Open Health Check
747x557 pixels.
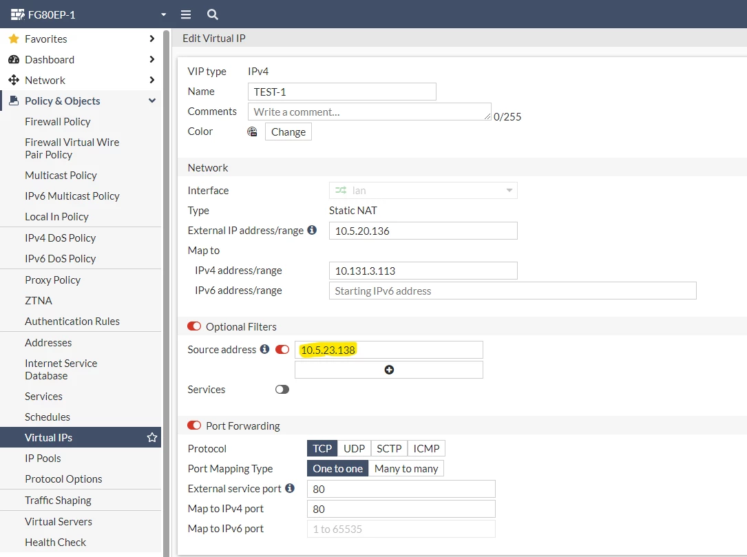coord(55,543)
